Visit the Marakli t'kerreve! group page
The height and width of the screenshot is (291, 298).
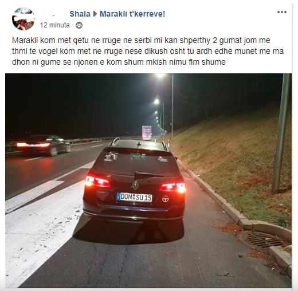point(132,14)
